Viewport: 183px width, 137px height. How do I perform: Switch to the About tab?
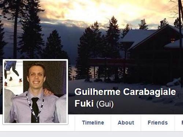[126, 123]
